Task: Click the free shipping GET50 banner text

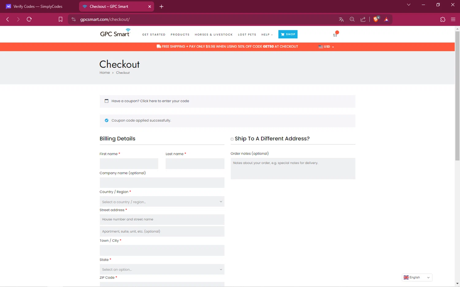Action: point(227,47)
